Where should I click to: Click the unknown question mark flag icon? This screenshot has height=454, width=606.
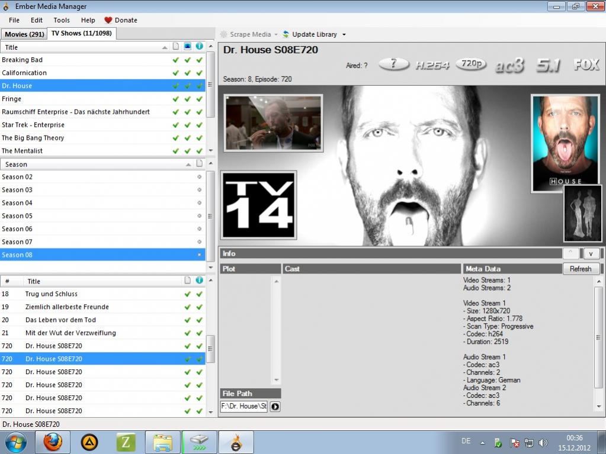(x=394, y=64)
